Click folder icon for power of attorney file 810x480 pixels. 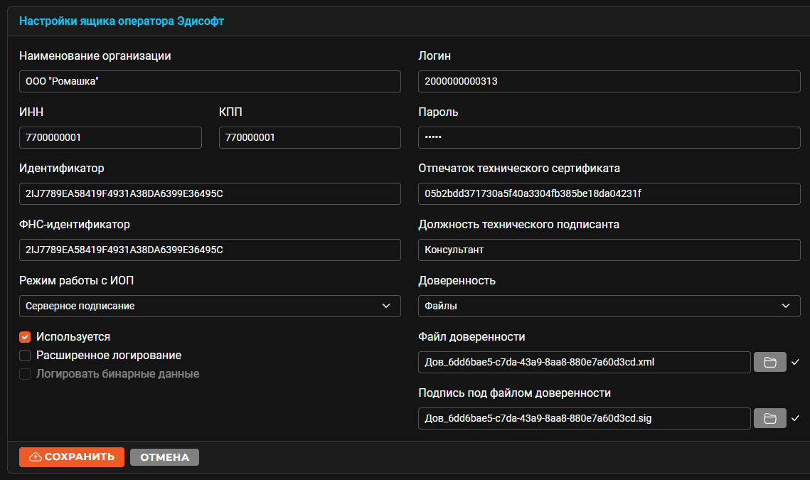(769, 362)
